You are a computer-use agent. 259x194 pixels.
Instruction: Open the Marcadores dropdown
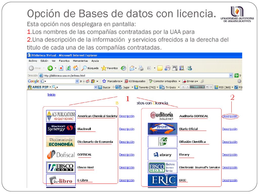tap(113, 81)
